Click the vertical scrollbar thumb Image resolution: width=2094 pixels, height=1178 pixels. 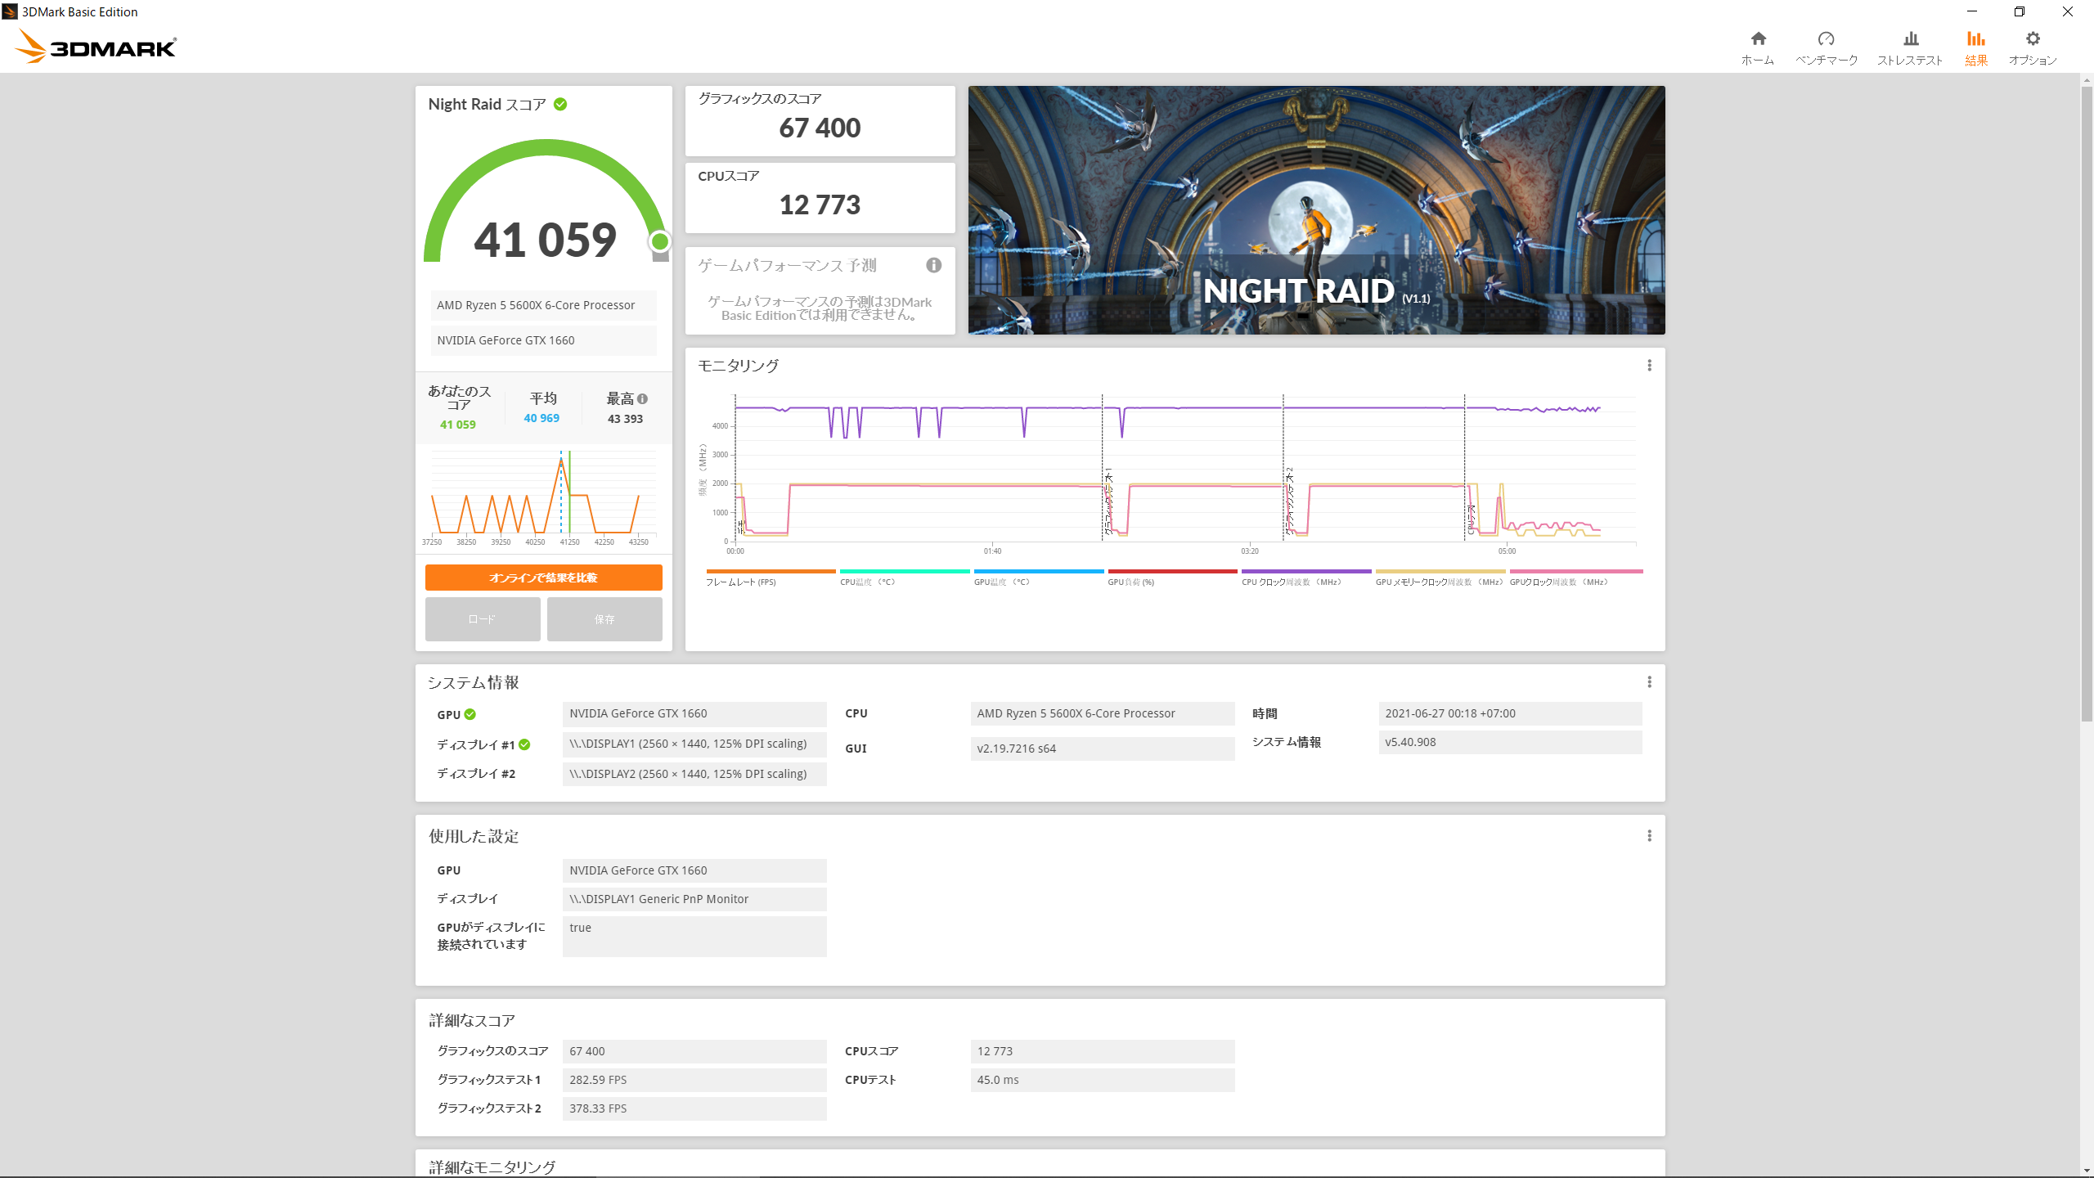click(x=2087, y=404)
